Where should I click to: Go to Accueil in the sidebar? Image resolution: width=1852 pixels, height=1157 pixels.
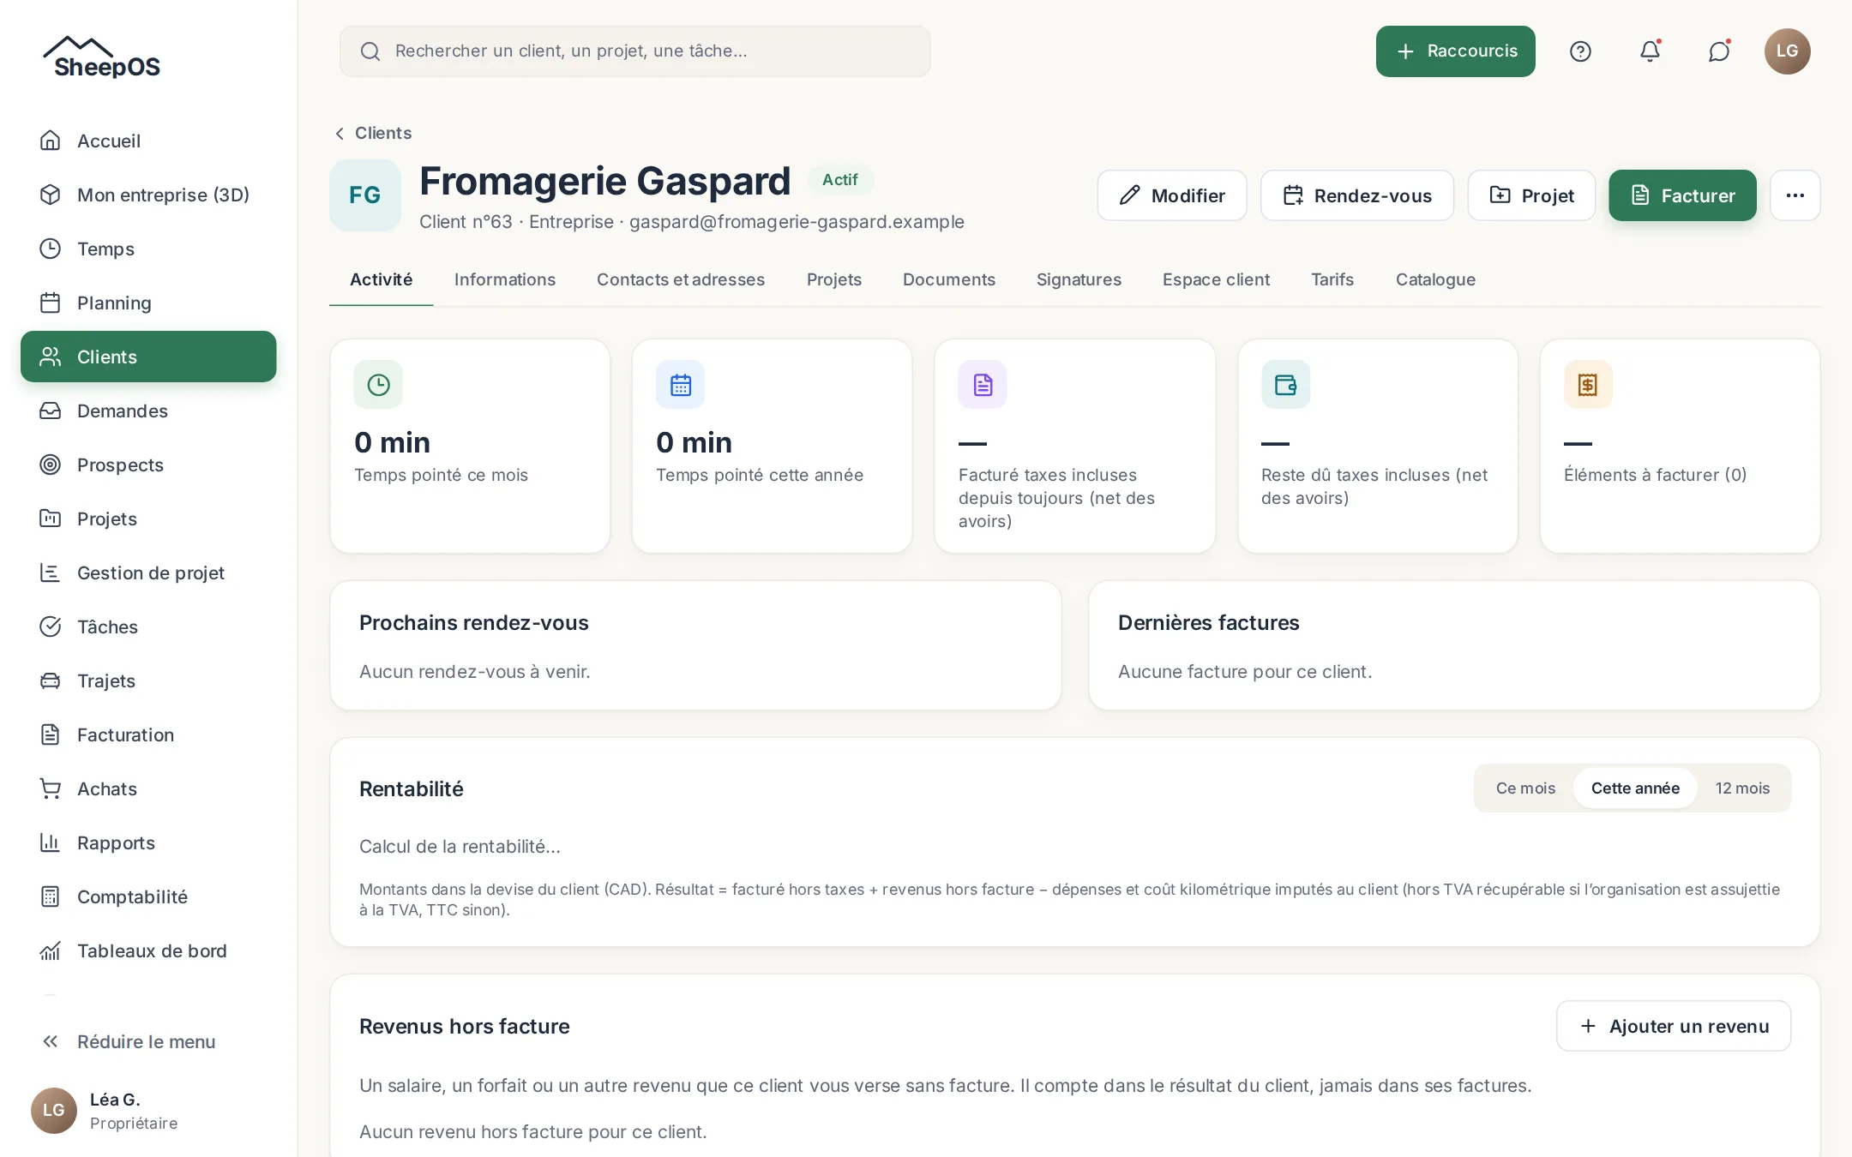coord(148,141)
